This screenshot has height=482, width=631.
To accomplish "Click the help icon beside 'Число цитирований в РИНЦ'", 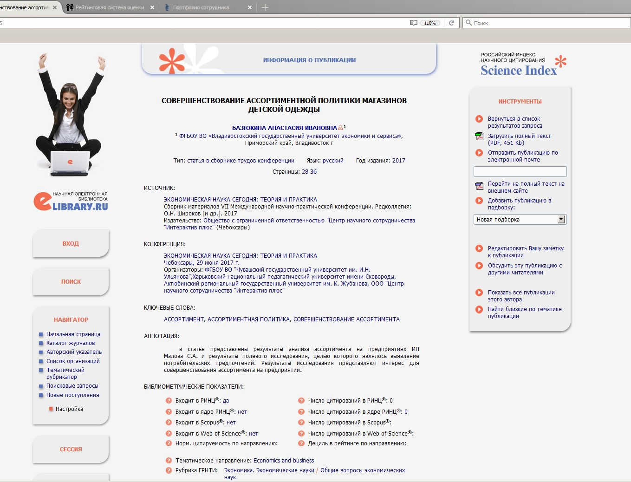I will pos(301,400).
